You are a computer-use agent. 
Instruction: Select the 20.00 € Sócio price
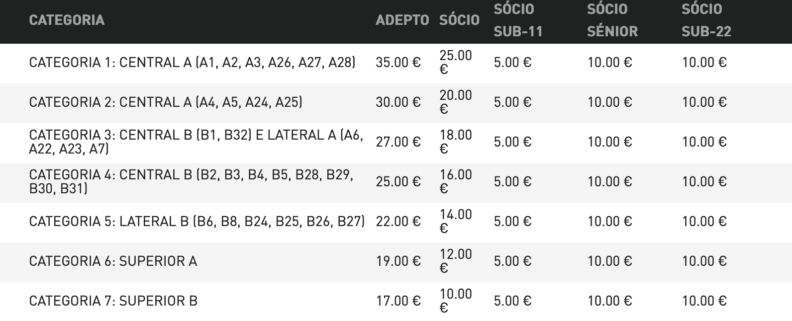point(456,102)
